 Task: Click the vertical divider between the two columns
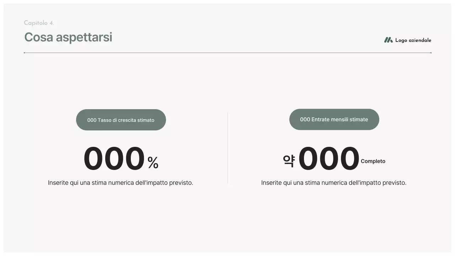(227, 148)
